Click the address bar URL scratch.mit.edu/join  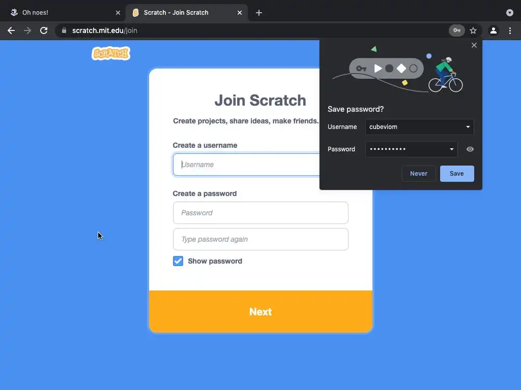click(x=105, y=30)
